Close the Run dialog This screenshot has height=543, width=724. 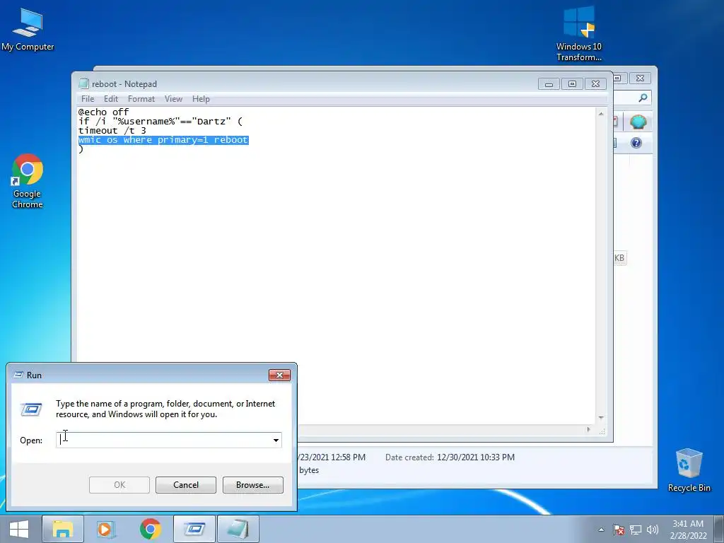coord(279,375)
